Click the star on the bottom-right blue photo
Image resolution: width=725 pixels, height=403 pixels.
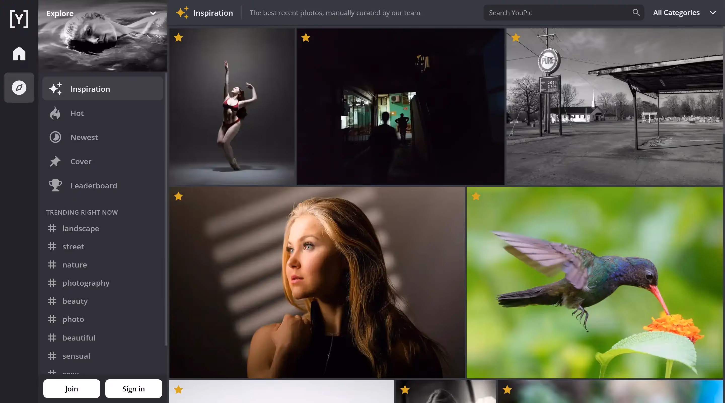coord(507,390)
